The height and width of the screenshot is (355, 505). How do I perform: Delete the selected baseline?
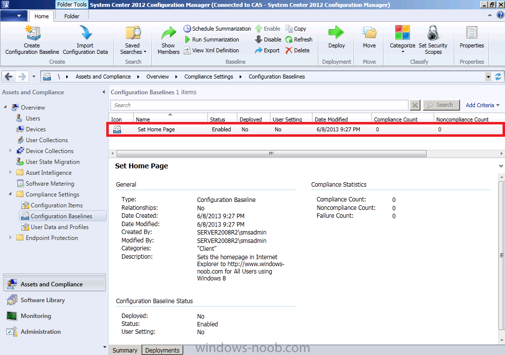tap(297, 50)
